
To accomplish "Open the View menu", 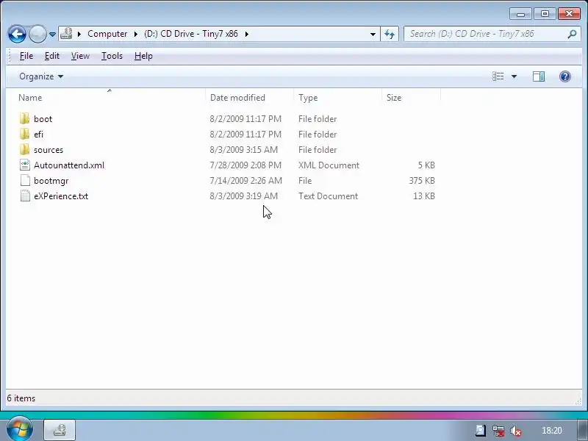I will 80,56.
